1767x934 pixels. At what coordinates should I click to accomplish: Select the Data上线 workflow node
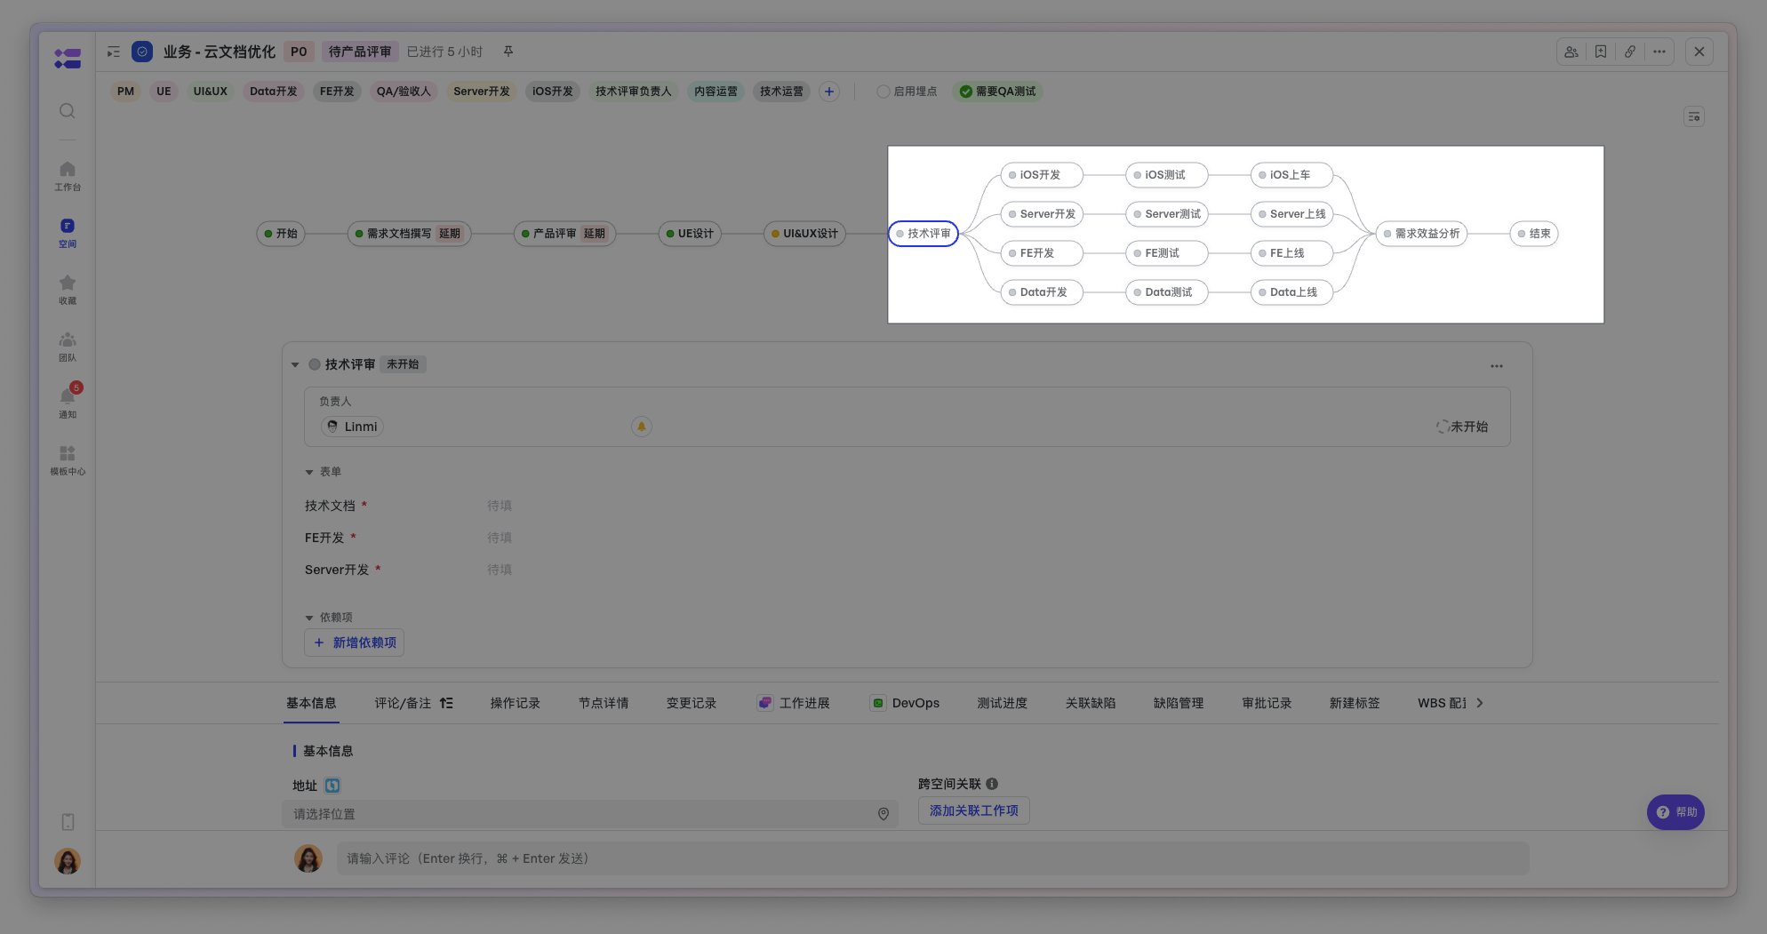(1291, 292)
